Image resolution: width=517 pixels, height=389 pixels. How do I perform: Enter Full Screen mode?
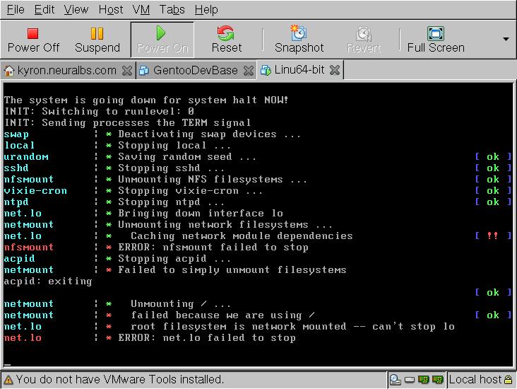coord(435,40)
